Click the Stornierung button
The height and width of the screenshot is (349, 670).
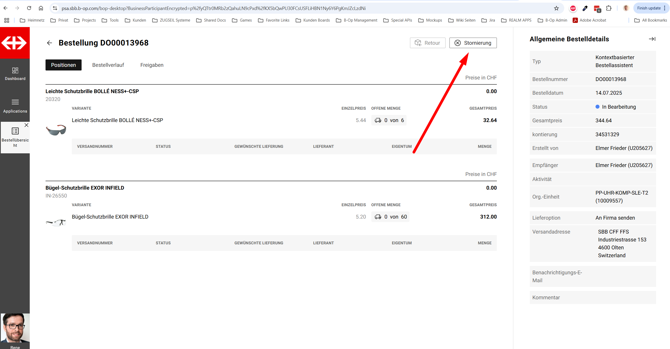[473, 43]
